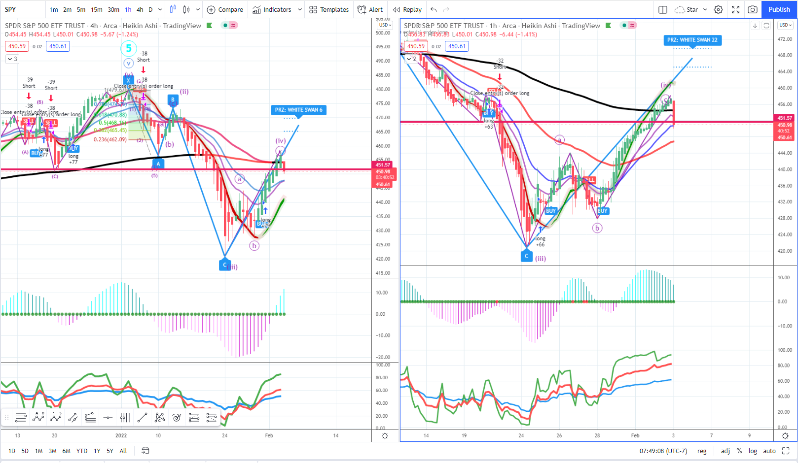Redo the chart action
The width and height of the screenshot is (798, 463).
446,9
